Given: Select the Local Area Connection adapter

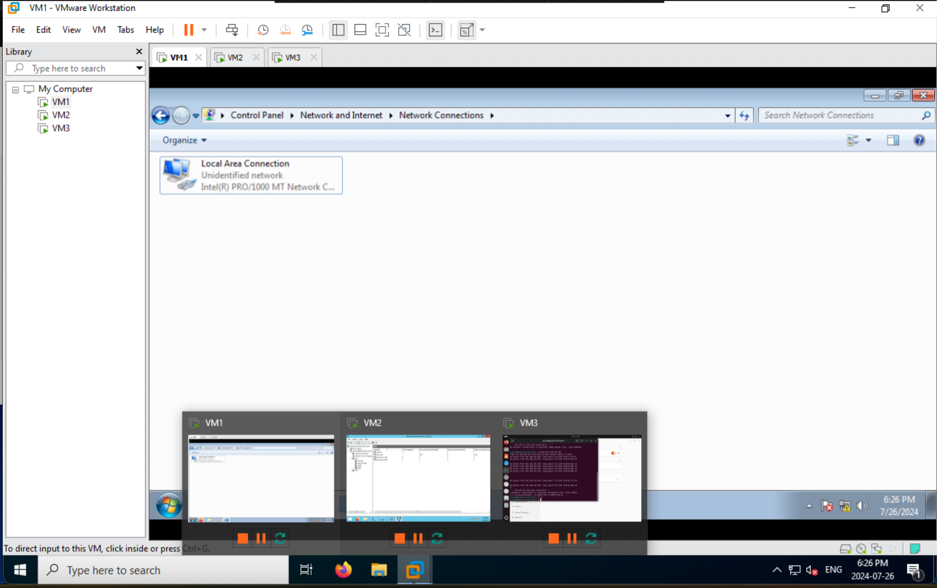Looking at the screenshot, I should (x=251, y=175).
